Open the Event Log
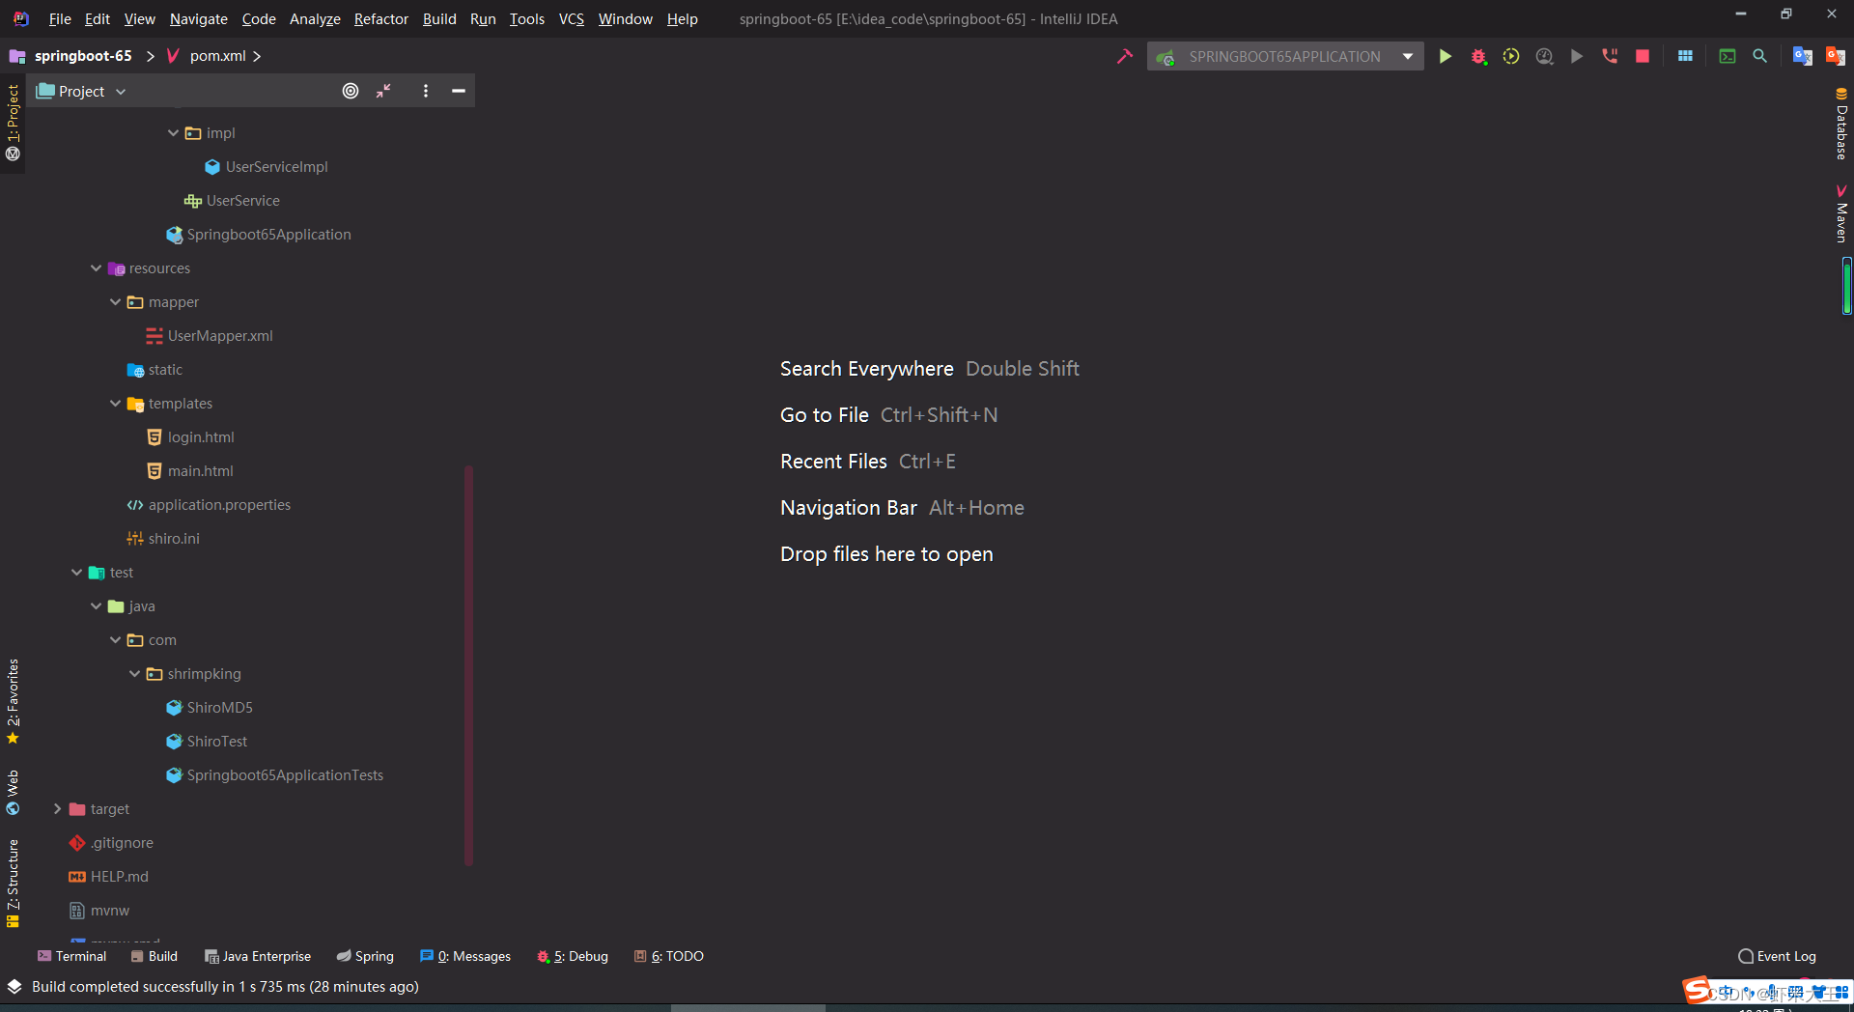The width and height of the screenshot is (1854, 1012). (1783, 956)
